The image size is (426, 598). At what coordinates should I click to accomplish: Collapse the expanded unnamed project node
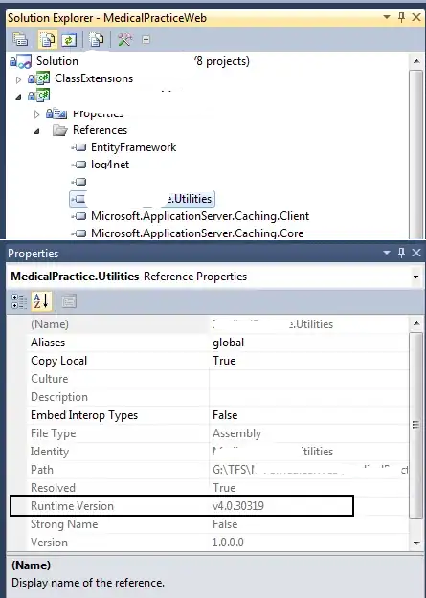18,97
